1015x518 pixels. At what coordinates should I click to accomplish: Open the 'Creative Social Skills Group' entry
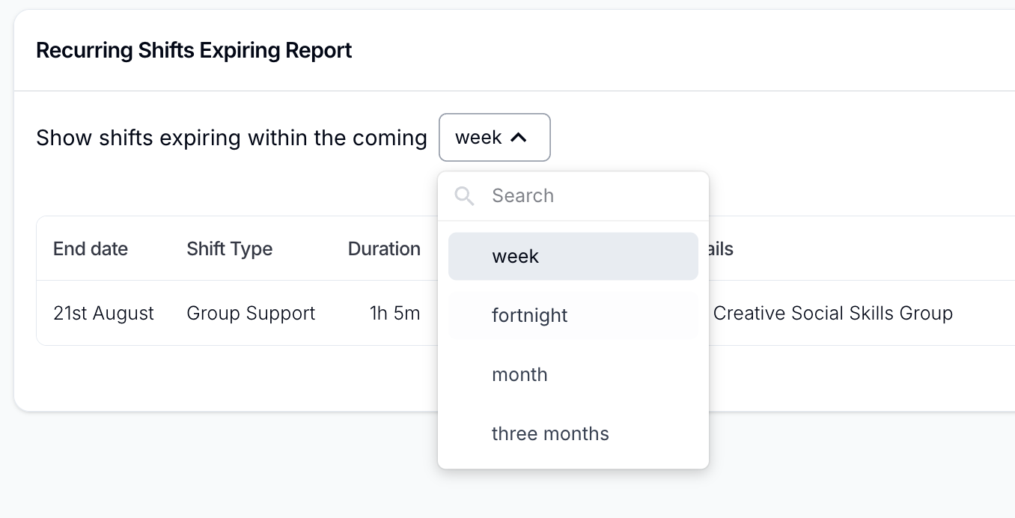832,313
